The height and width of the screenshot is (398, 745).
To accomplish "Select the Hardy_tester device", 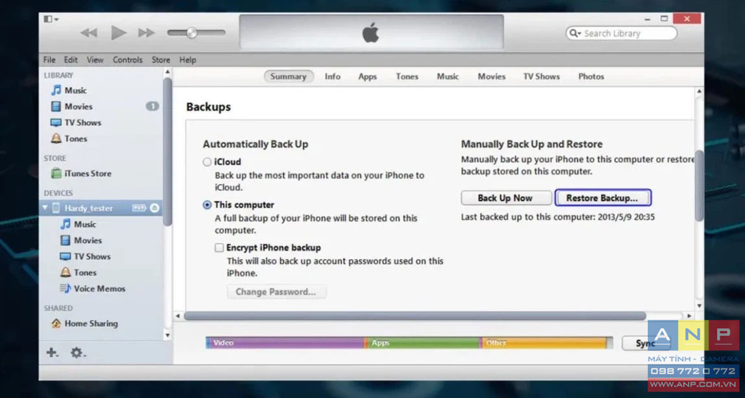I will point(101,208).
